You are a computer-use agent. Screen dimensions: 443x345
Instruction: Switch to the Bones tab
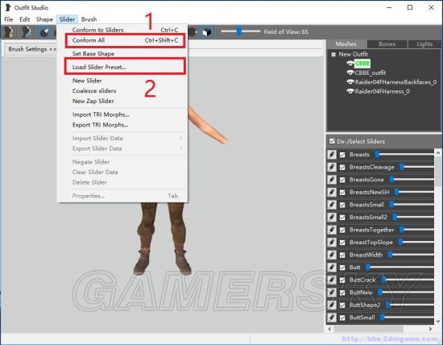[x=387, y=44]
